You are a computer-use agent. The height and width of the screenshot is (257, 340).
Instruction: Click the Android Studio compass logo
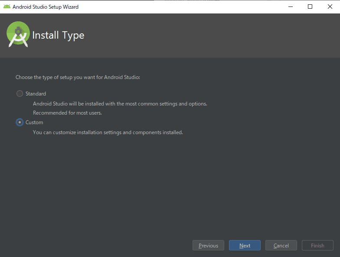[x=18, y=34]
